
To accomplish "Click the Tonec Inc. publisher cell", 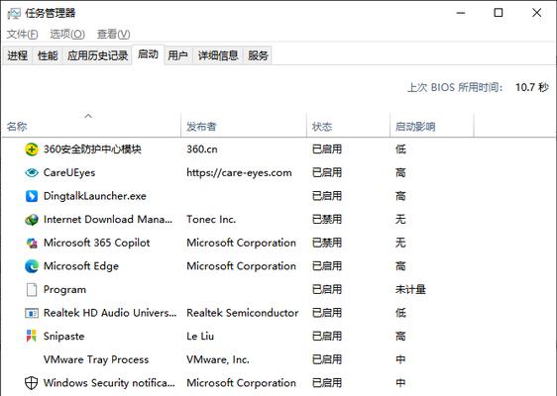I will [x=211, y=220].
